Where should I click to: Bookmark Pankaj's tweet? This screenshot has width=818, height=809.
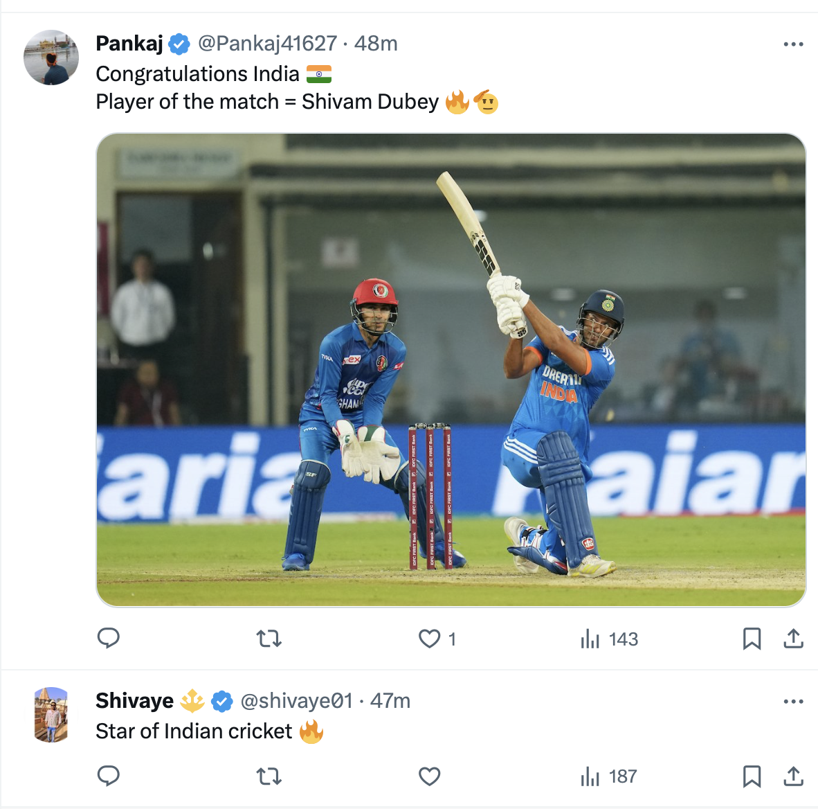[x=752, y=639]
